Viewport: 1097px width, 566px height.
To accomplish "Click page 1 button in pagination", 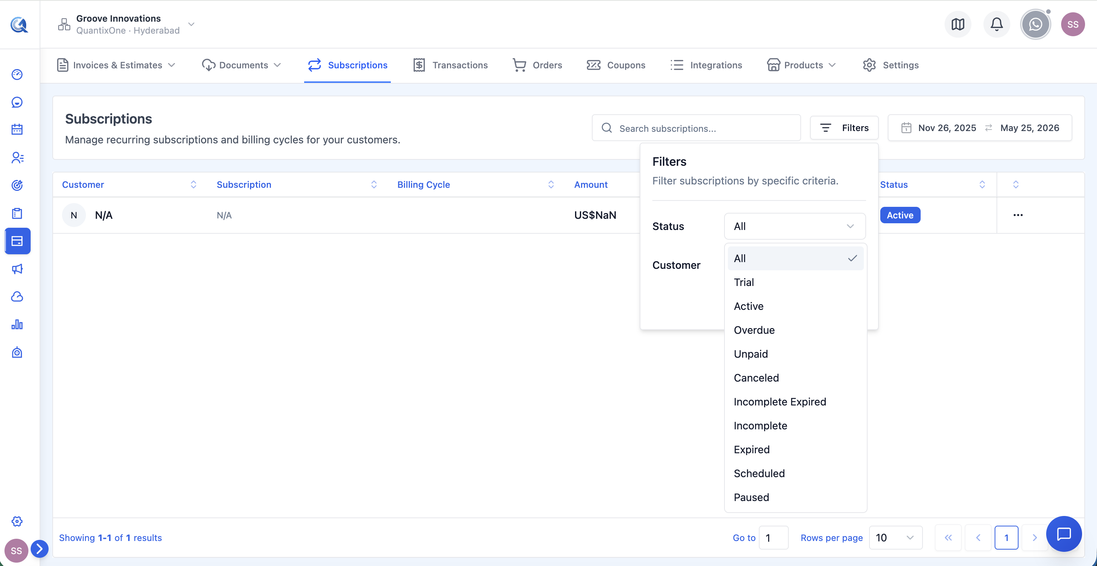I will (1006, 538).
